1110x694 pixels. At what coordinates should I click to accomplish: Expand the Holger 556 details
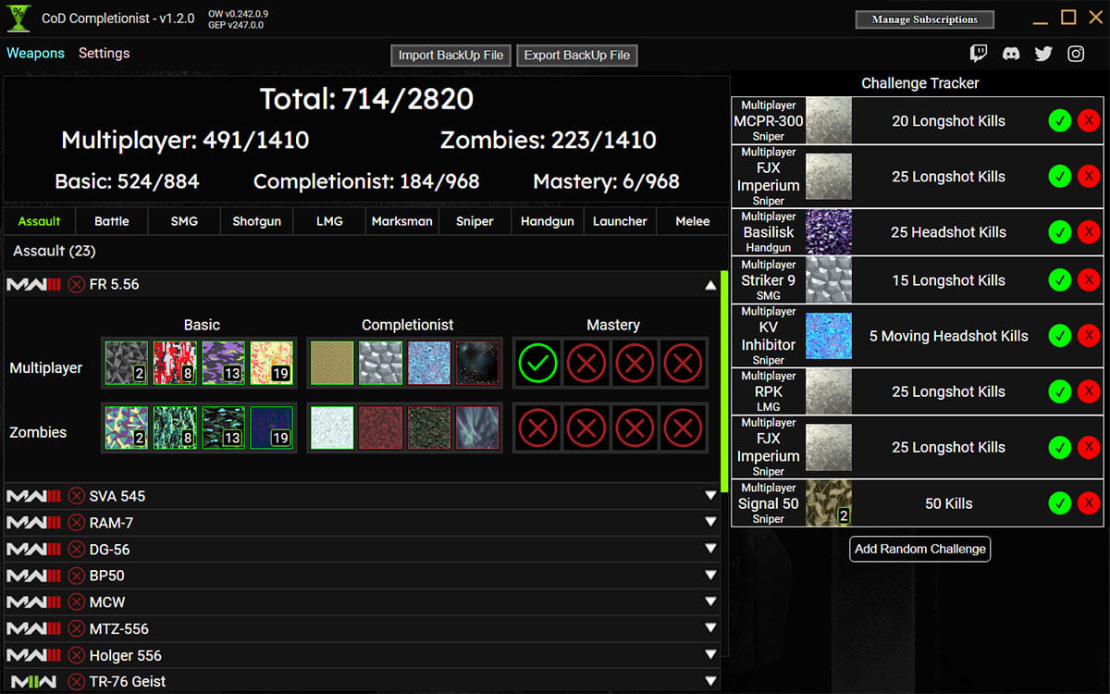click(712, 655)
